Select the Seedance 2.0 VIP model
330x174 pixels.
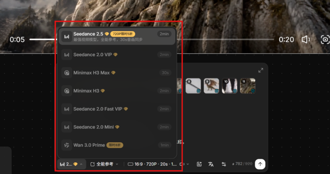(x=117, y=55)
